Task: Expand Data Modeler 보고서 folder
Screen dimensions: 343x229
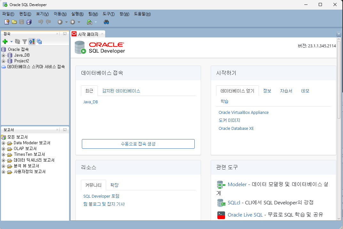Action: pyautogui.click(x=3, y=143)
